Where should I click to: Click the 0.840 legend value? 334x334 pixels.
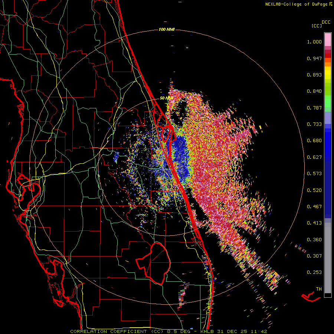click(x=314, y=91)
